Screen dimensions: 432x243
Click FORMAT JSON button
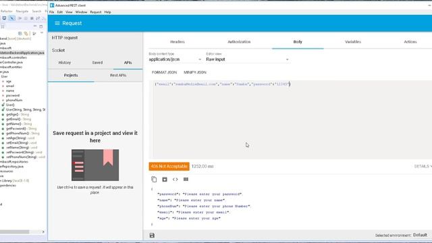(x=164, y=72)
